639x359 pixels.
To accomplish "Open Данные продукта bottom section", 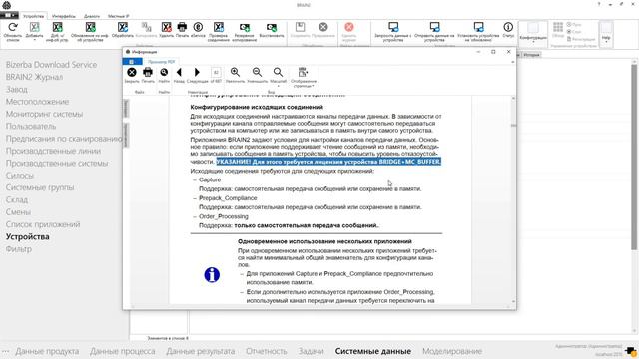I will (47, 351).
